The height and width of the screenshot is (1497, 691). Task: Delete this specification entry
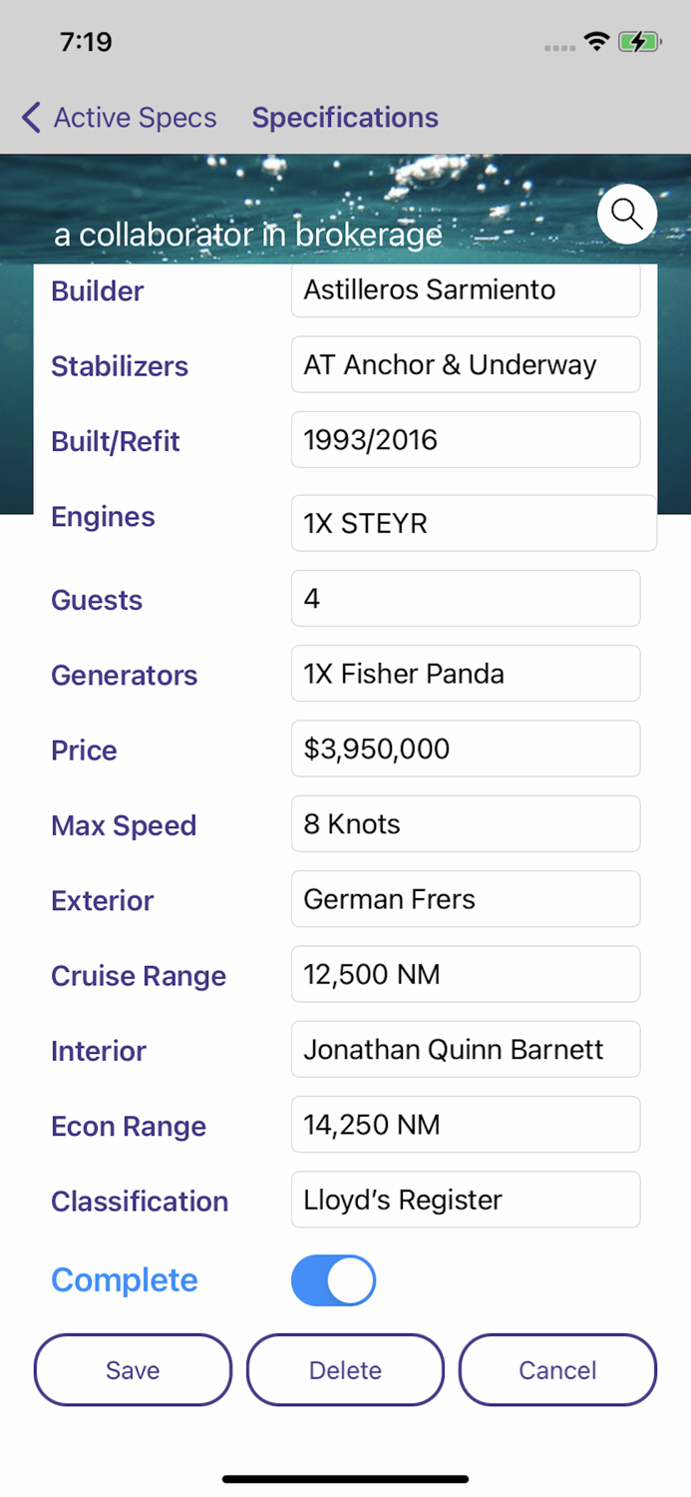(x=345, y=1369)
